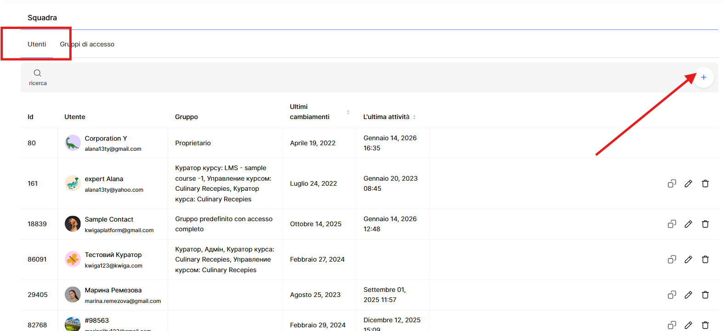Viewport: 723px width, 331px height.
Task: Switch to the Utenti tab
Action: [37, 44]
